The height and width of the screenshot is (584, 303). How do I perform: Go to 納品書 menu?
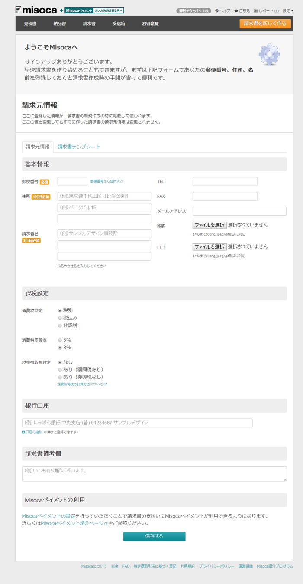pos(60,23)
